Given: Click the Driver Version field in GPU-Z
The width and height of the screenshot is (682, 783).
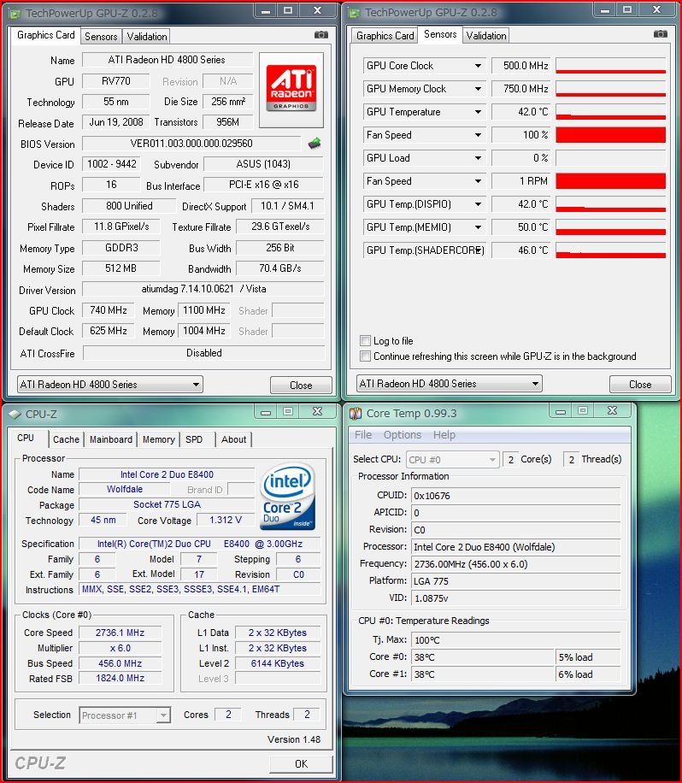Looking at the screenshot, I should pyautogui.click(x=203, y=289).
